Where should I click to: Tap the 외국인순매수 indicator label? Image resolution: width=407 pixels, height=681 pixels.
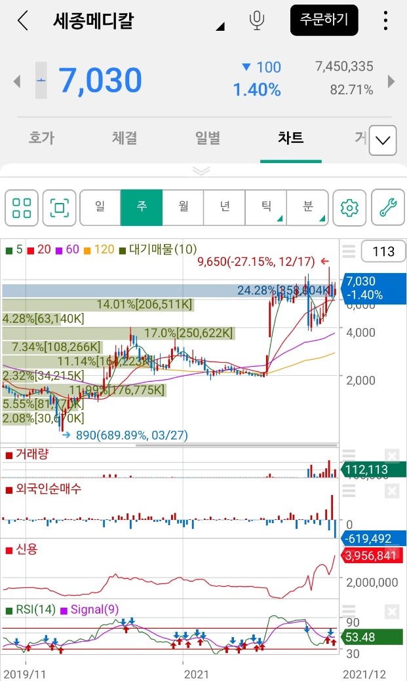click(x=43, y=489)
